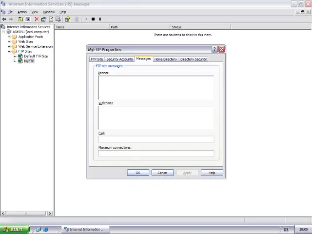This screenshot has width=312, height=234.
Task: Expand the MyFTP tree node
Action: 15,61
